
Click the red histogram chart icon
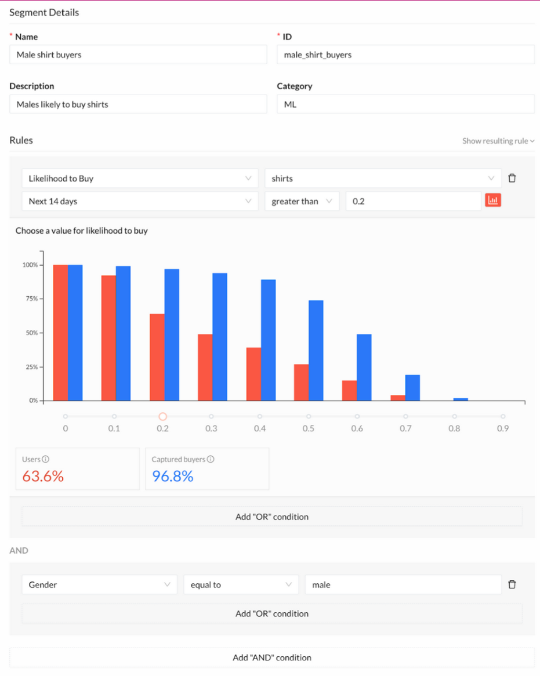[493, 199]
